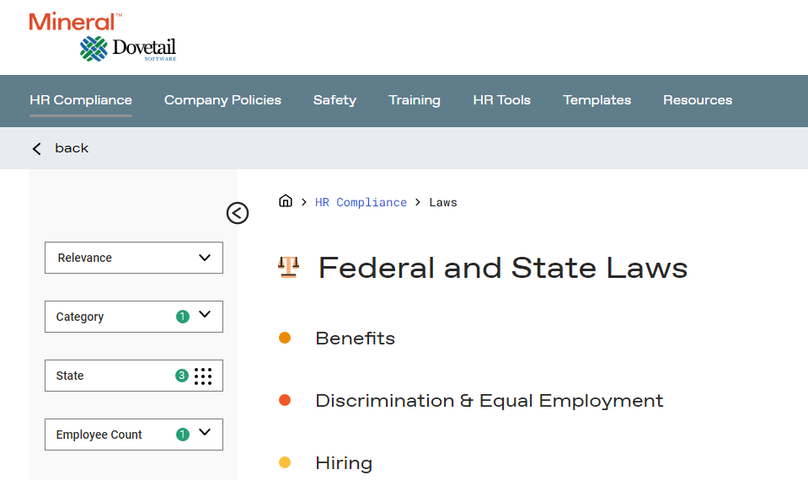
Task: Expand the Category filter dropdown
Action: pyautogui.click(x=134, y=317)
